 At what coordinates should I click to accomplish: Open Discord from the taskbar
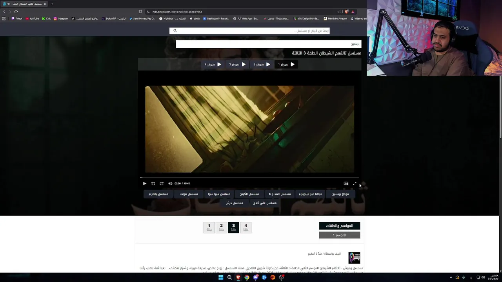coord(255,277)
